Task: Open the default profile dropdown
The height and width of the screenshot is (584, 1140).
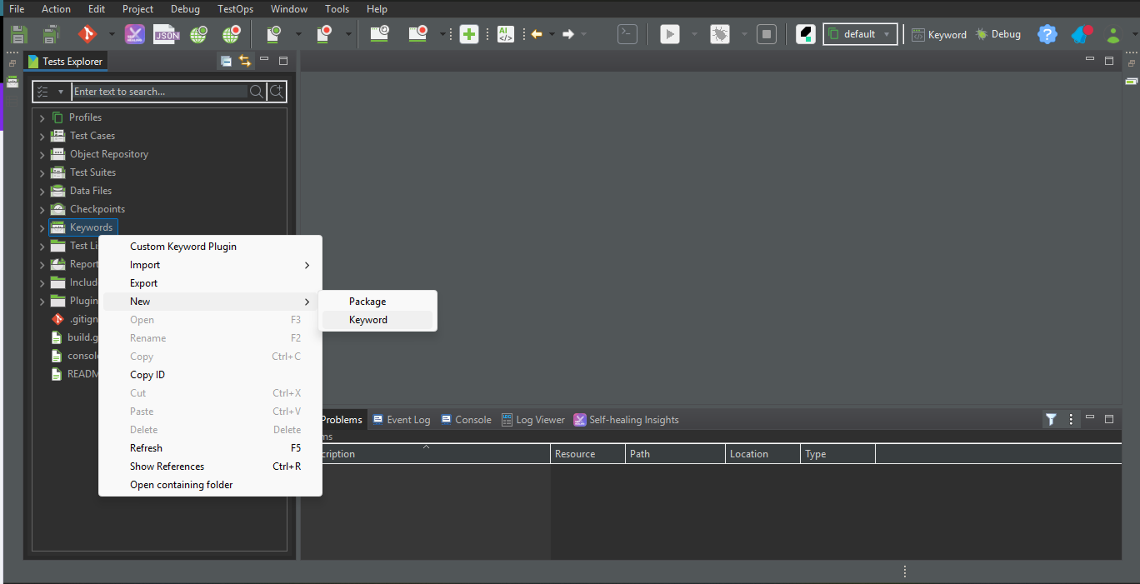Action: point(860,34)
